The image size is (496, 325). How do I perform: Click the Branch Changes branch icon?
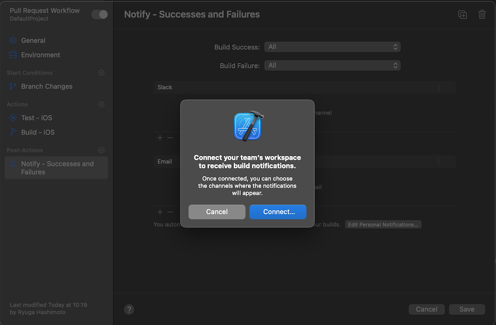[x=13, y=86]
